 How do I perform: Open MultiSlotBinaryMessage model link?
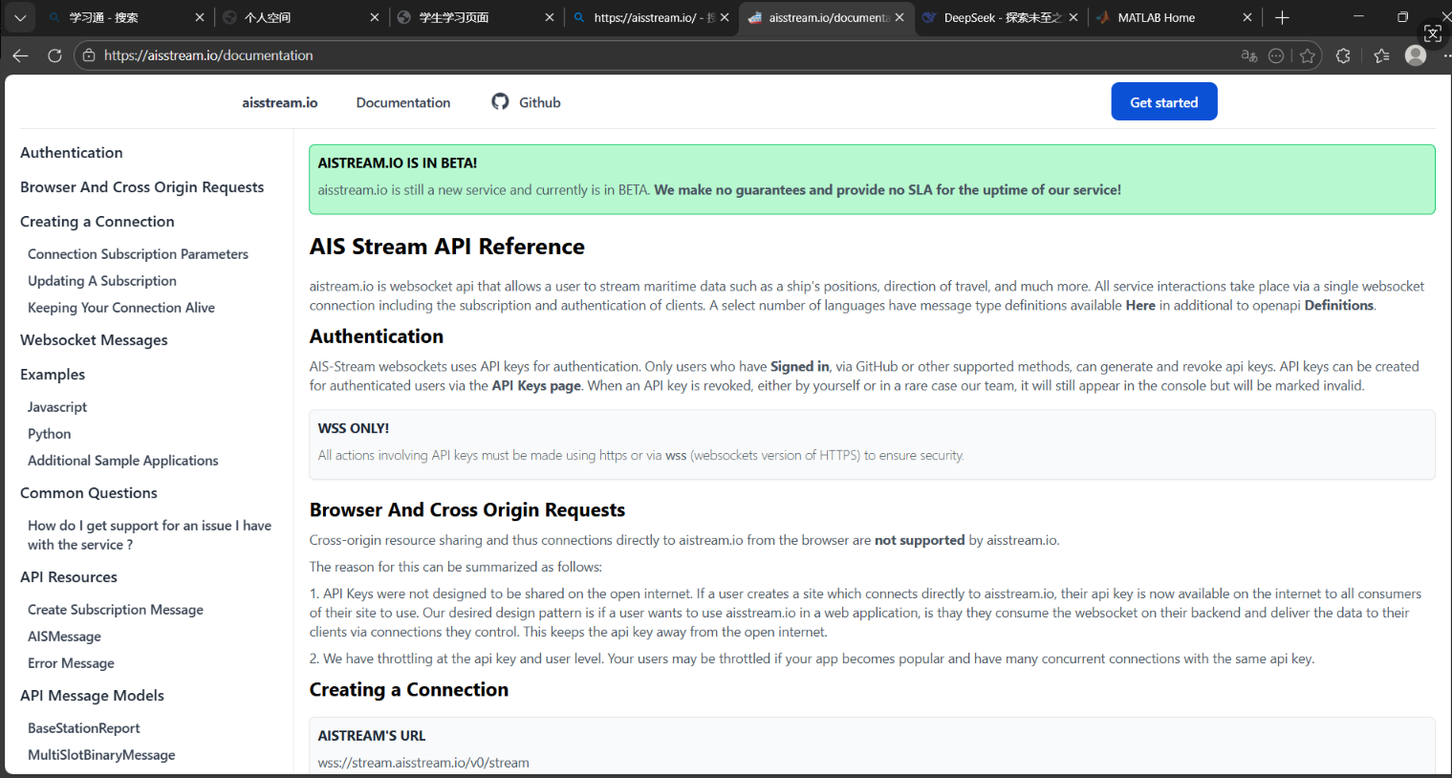click(x=101, y=755)
